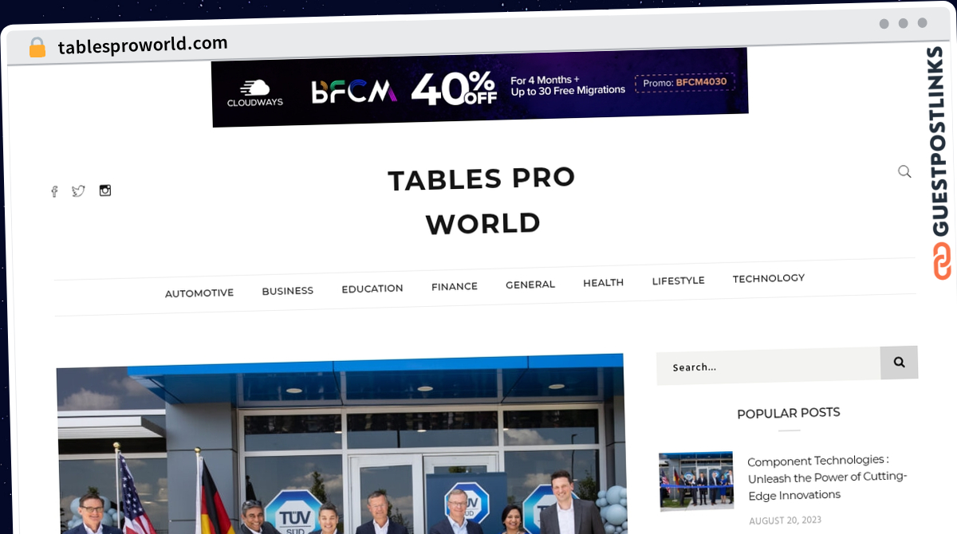
Task: Open the Business menu category
Action: (x=287, y=291)
